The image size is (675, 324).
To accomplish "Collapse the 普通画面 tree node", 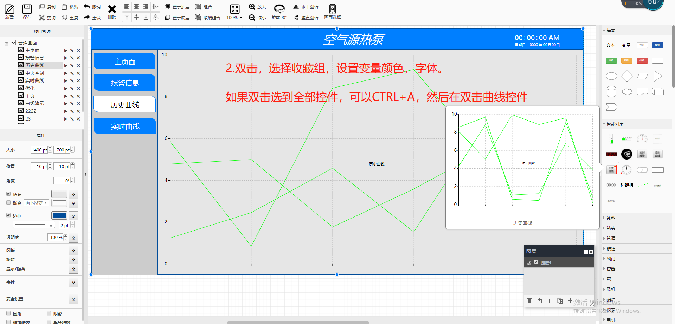I will click(x=6, y=44).
